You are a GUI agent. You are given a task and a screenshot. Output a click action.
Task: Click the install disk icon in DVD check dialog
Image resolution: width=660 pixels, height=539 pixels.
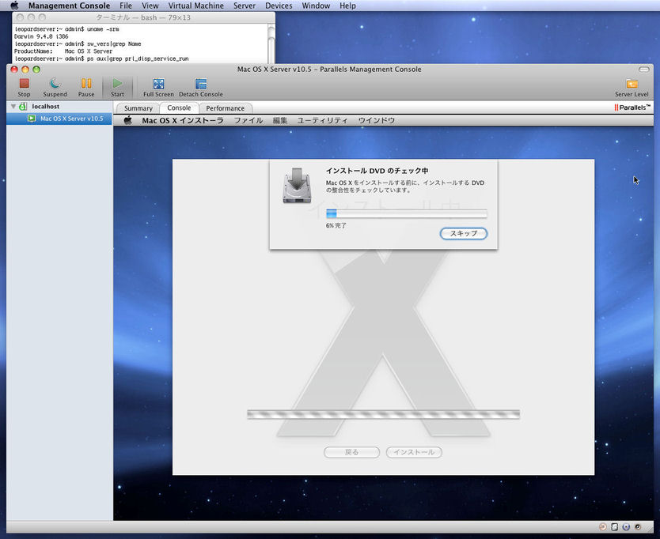(x=298, y=186)
